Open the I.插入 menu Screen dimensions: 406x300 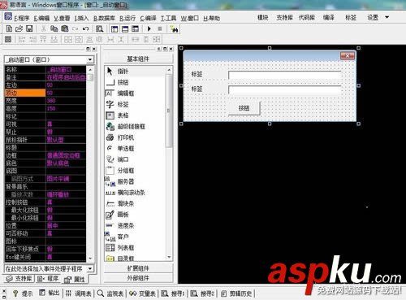[81, 18]
